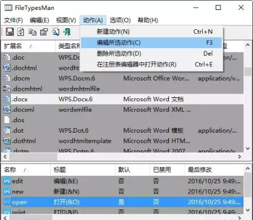This screenshot has width=253, height=220.
Task: Click Microsoft Word 模板 description cell
Action: (x=154, y=130)
